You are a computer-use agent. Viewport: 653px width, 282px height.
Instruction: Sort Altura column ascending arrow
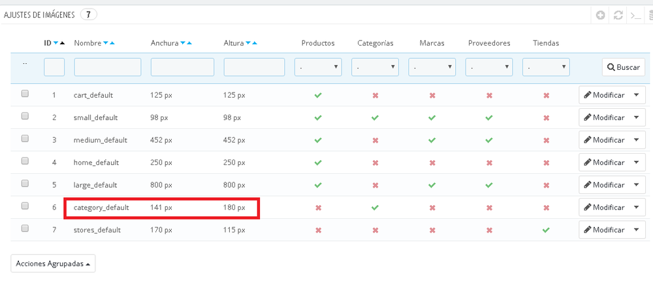255,43
